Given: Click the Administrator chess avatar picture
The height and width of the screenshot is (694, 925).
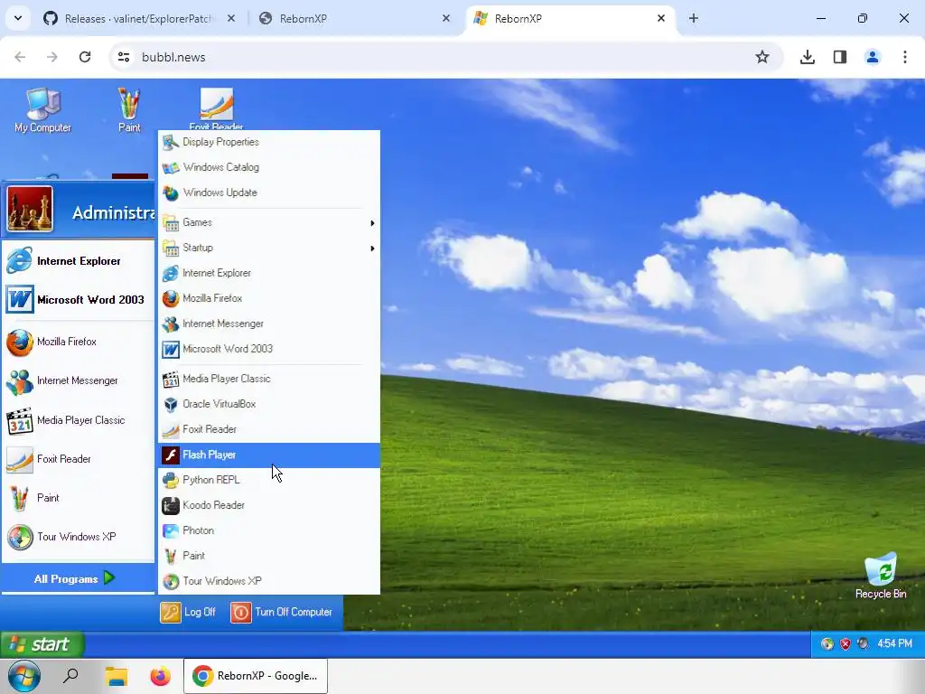Looking at the screenshot, I should pos(30,210).
